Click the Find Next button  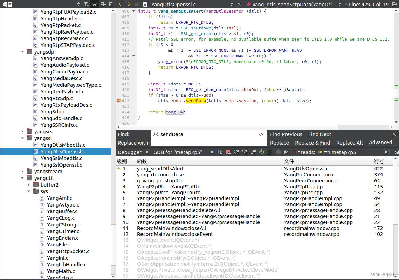pos(319,134)
